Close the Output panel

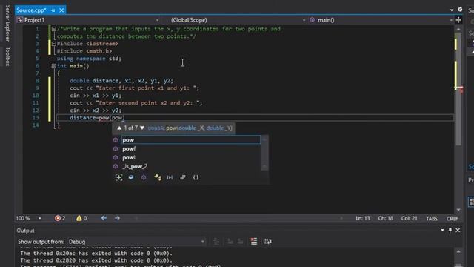pos(458,231)
